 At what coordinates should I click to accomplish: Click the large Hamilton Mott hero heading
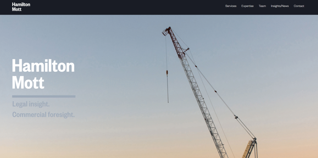[x=43, y=74]
